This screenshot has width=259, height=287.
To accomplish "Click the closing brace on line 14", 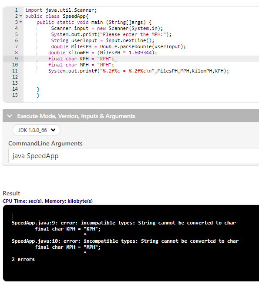I will pyautogui.click(x=38, y=89).
